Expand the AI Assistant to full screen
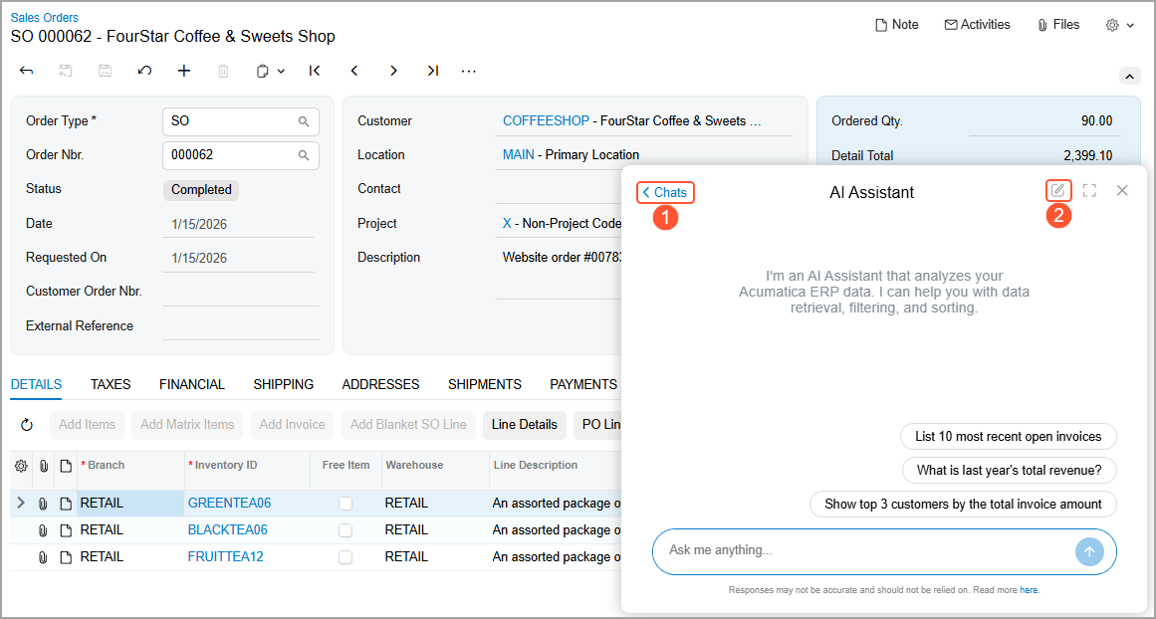 point(1089,191)
